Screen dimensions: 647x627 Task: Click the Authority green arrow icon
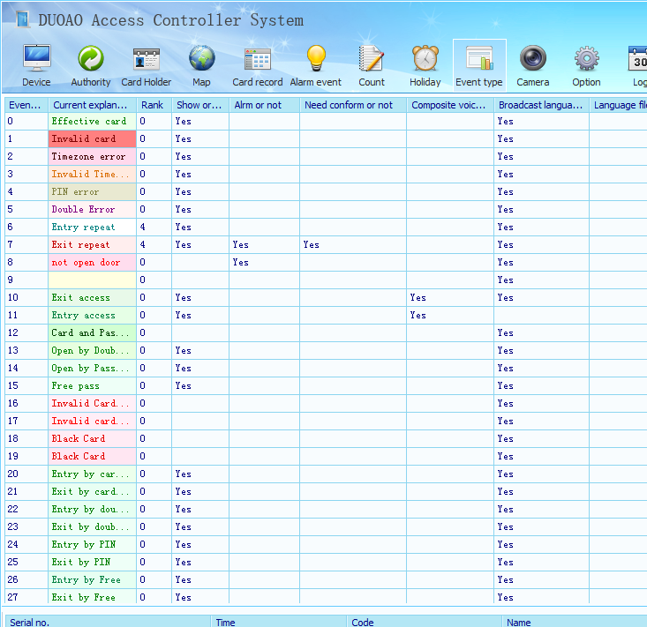click(x=91, y=66)
